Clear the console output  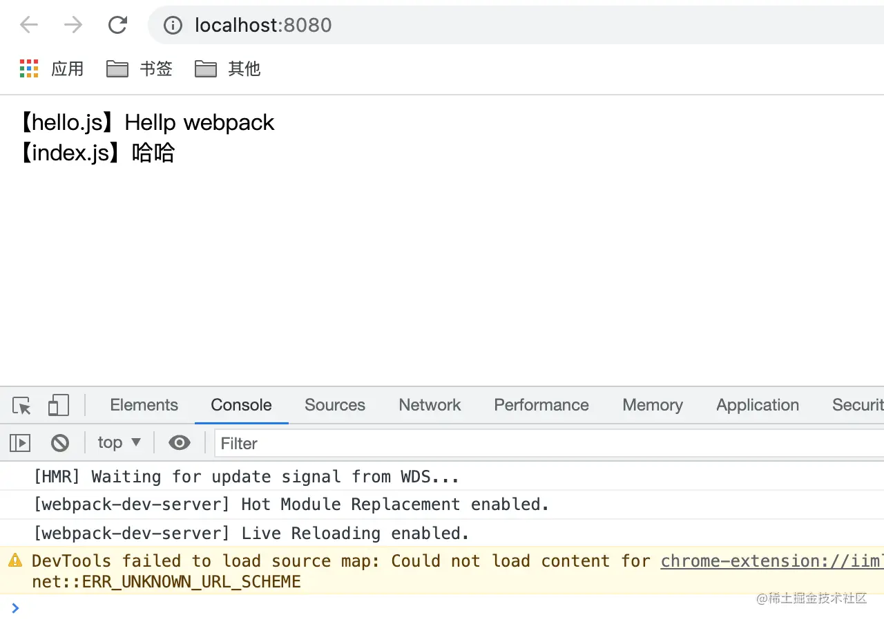pyautogui.click(x=60, y=443)
